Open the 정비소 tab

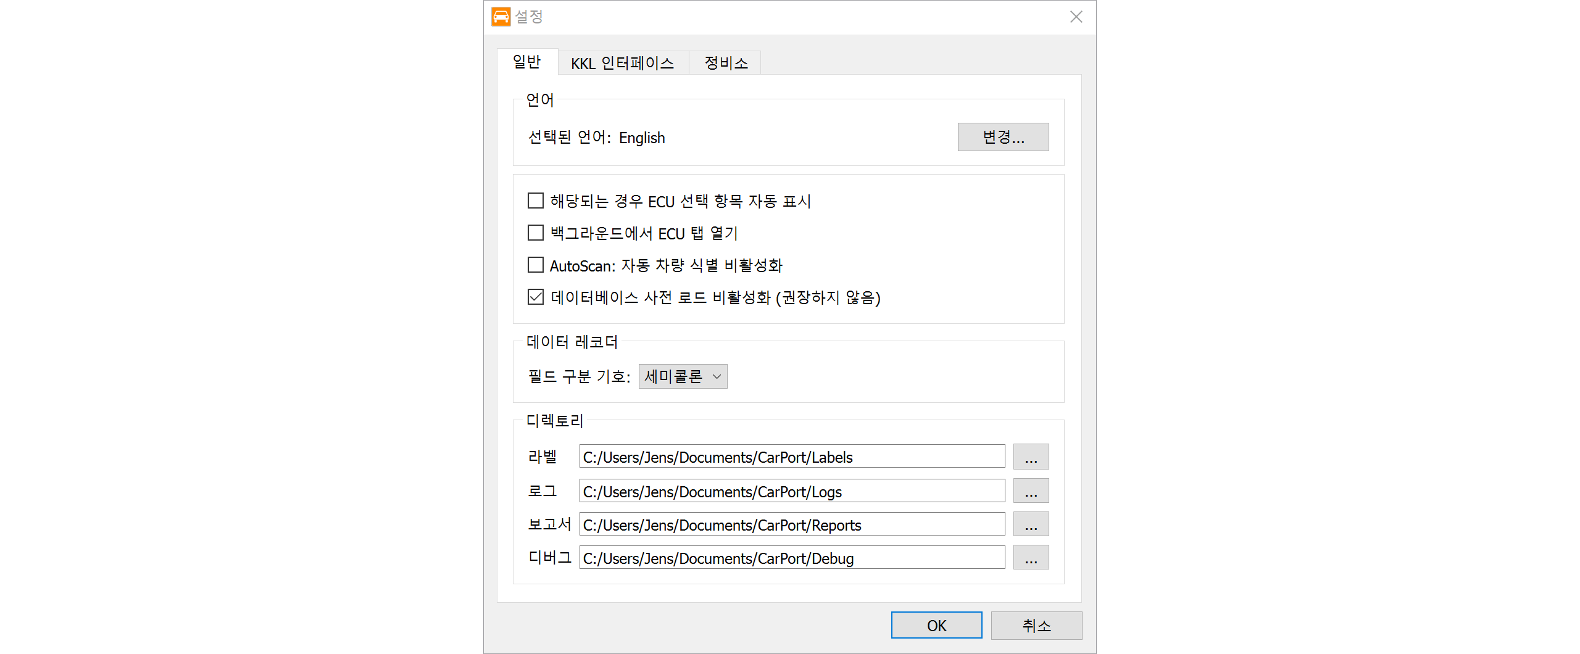tap(725, 62)
